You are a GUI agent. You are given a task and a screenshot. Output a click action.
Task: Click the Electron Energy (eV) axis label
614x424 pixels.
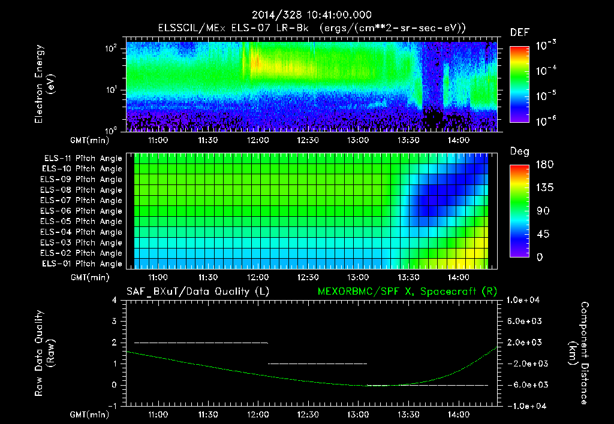pyautogui.click(x=44, y=84)
